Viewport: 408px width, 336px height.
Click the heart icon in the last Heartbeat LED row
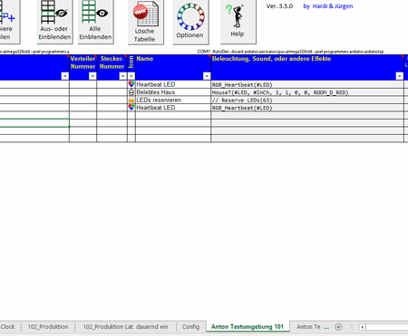[131, 108]
